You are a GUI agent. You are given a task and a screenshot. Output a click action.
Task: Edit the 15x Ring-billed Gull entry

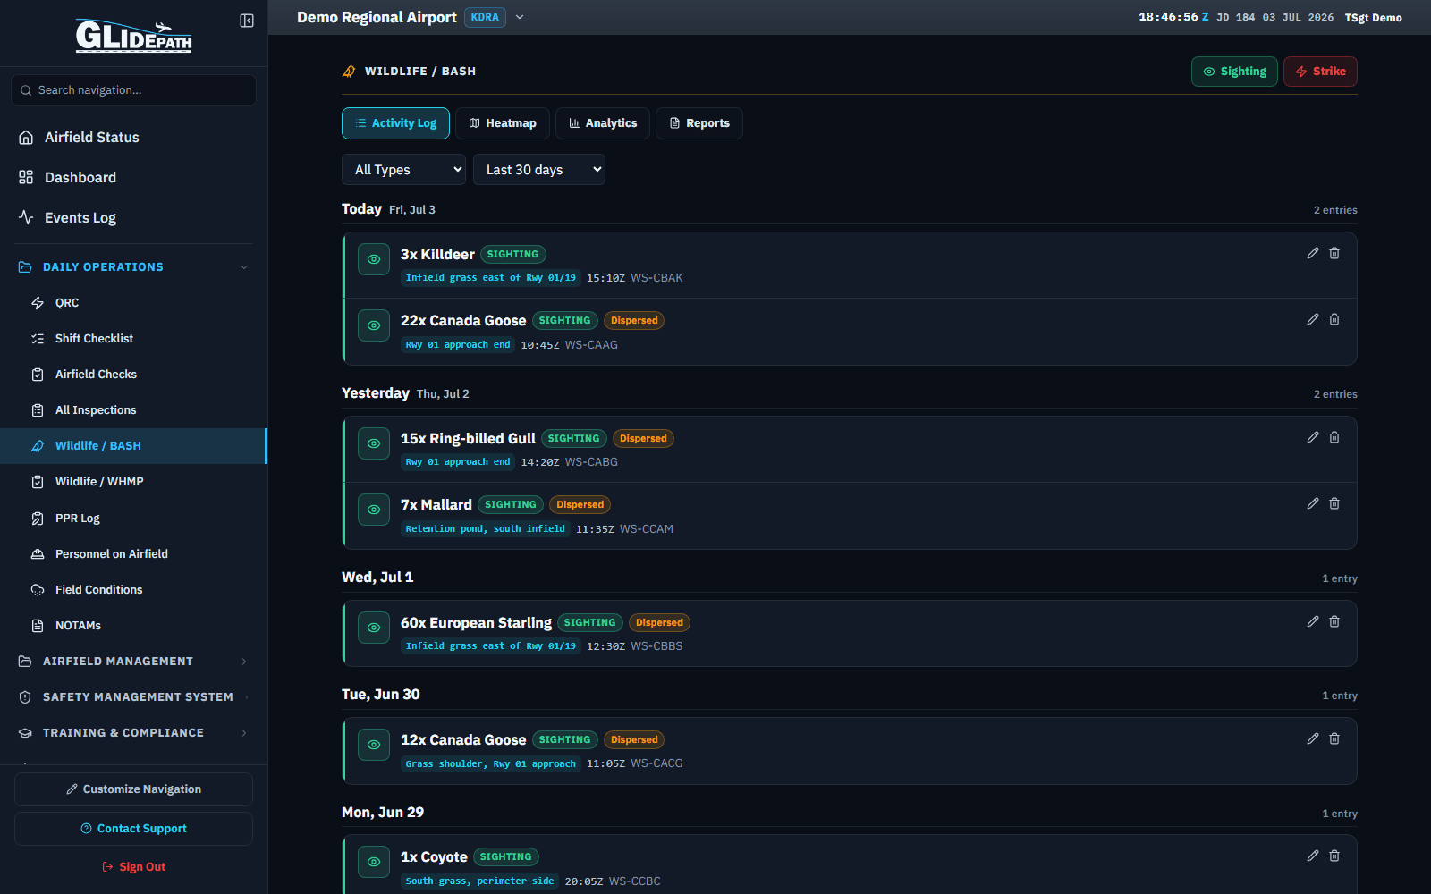pyautogui.click(x=1313, y=437)
